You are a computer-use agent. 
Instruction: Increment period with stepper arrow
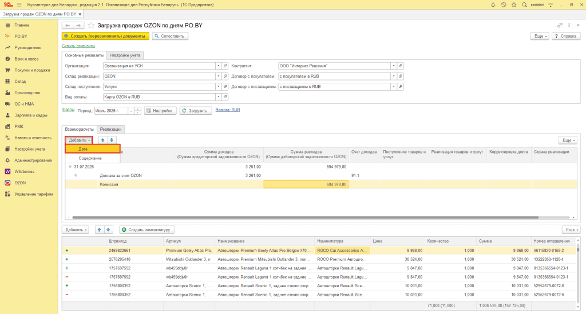[x=137, y=109]
